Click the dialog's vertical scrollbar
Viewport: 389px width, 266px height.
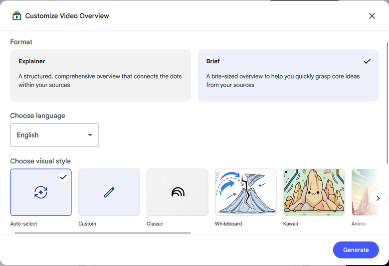pyautogui.click(x=387, y=103)
